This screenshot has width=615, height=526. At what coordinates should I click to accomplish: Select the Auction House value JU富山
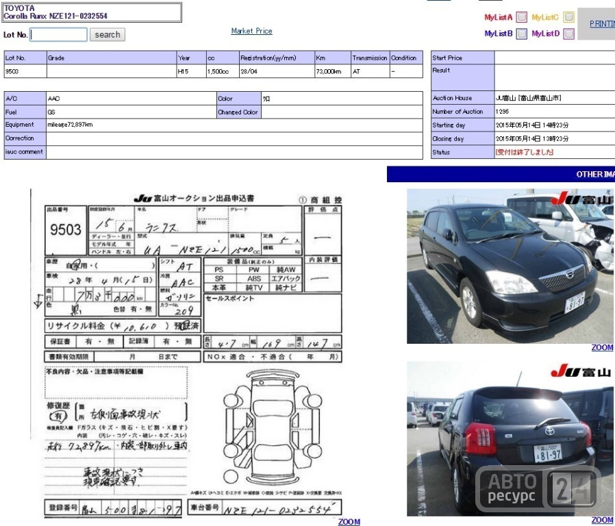pos(528,98)
